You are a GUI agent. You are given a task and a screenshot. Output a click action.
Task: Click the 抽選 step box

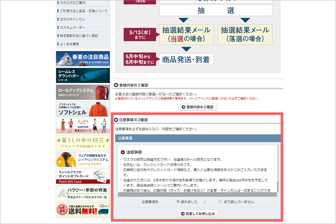(216, 10)
